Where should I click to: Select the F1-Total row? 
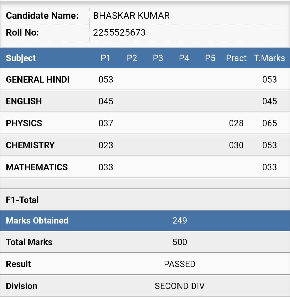145,199
